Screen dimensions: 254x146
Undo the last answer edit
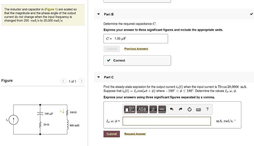pos(171,109)
